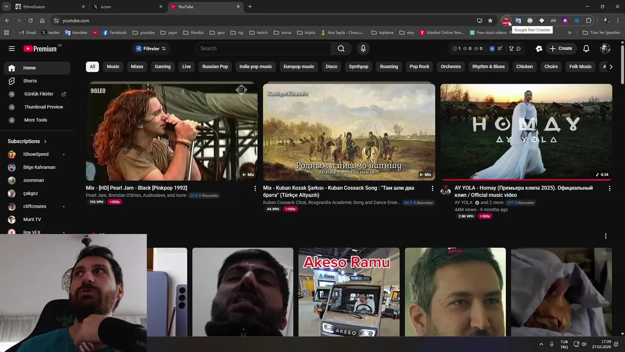Click the taskbar microphone icon
The image size is (625, 352).
[x=552, y=344]
